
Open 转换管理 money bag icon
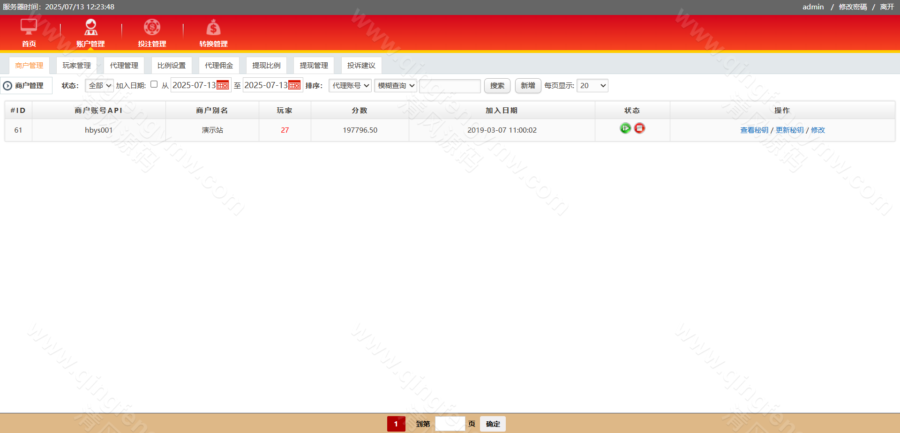[213, 28]
